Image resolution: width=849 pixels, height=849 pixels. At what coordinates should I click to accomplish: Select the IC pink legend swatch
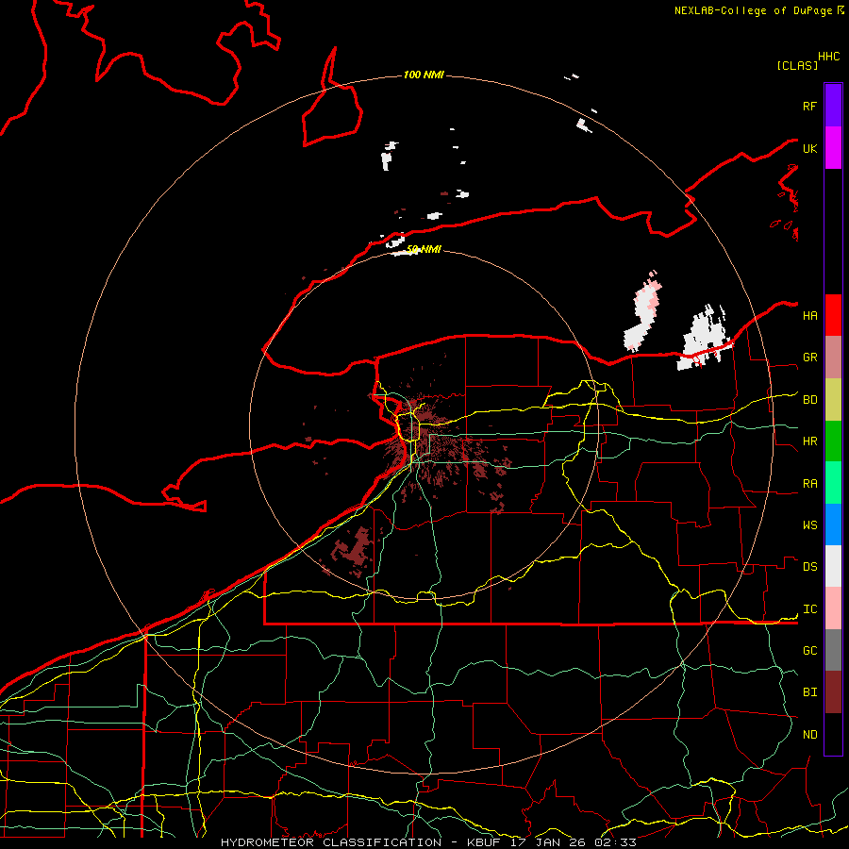tap(833, 608)
